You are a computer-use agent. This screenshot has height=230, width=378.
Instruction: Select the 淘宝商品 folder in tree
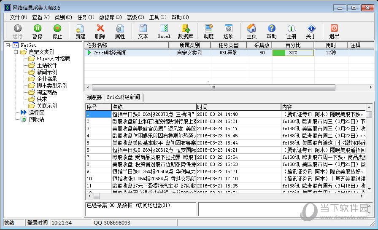47,92
